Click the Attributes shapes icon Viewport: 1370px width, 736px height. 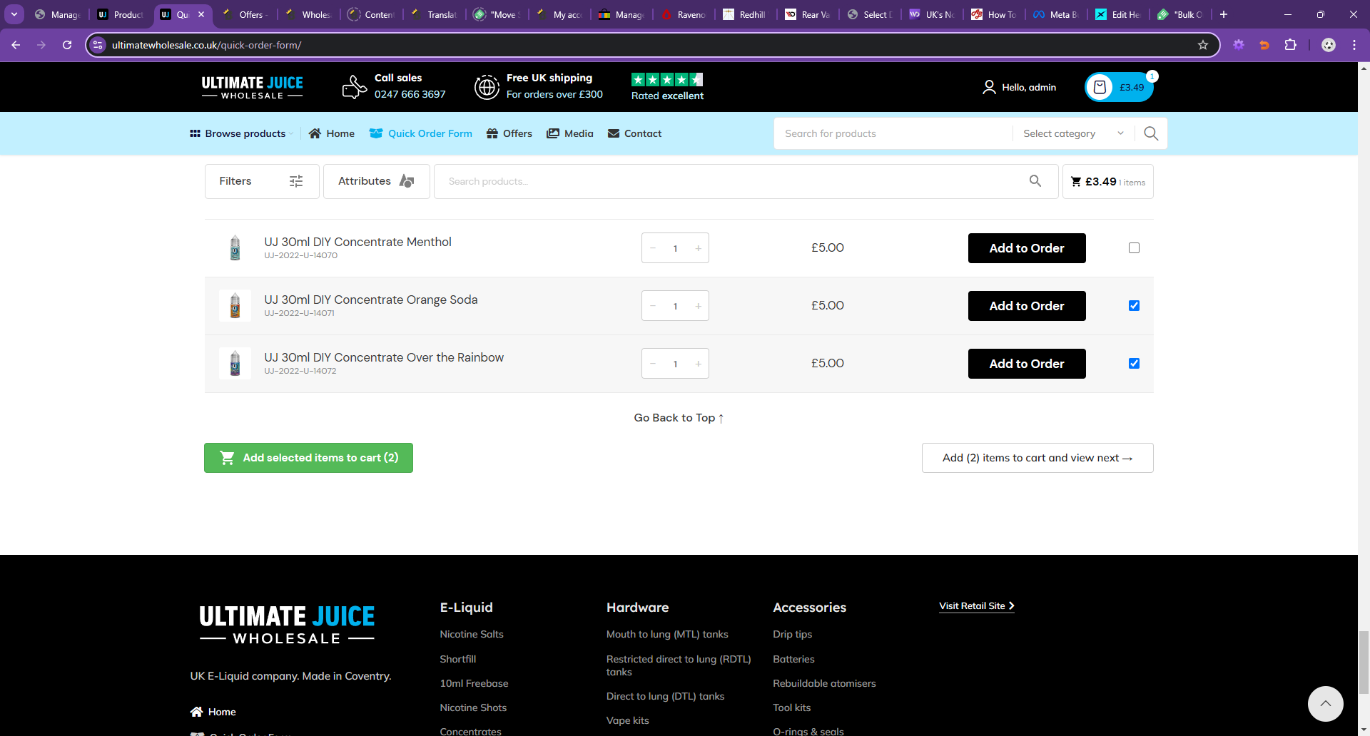pos(407,181)
